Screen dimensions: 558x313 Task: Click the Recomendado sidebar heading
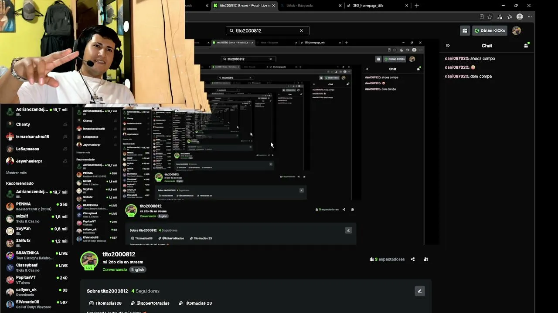pos(20,183)
